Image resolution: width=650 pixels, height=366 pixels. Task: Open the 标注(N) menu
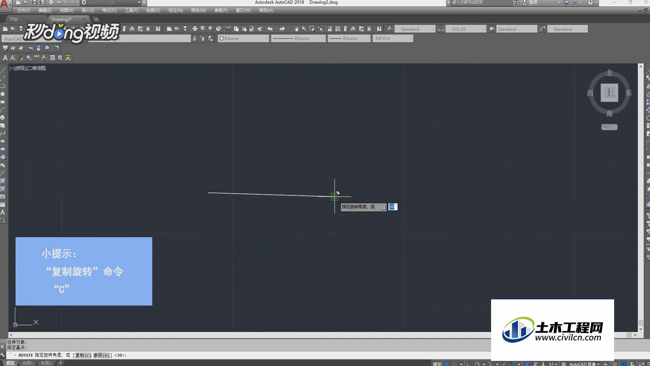175,10
